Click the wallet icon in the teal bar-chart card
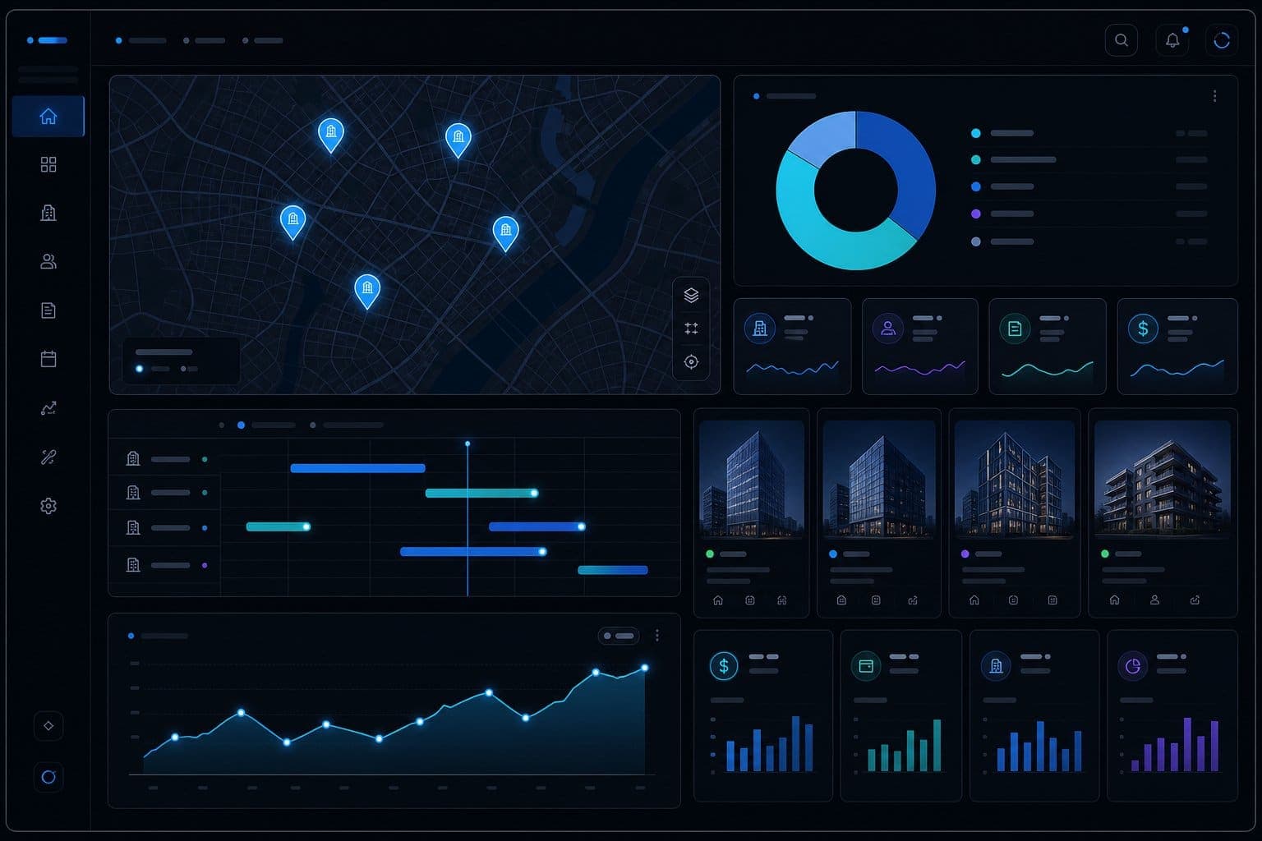Image resolution: width=1262 pixels, height=841 pixels. [866, 666]
